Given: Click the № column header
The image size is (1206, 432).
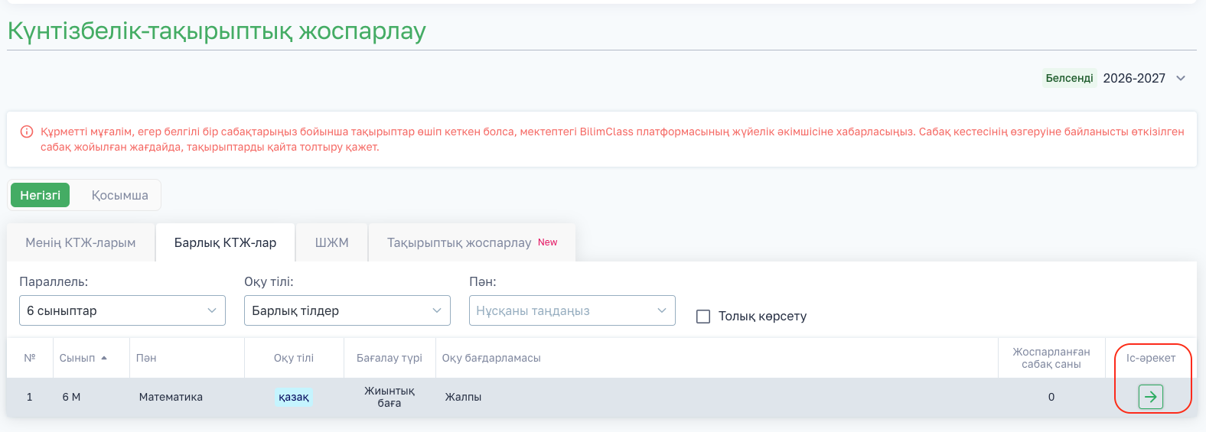Looking at the screenshot, I should (30, 358).
